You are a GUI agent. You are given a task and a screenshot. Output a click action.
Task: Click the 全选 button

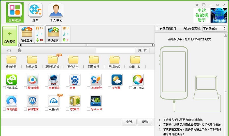[x=129, y=122]
